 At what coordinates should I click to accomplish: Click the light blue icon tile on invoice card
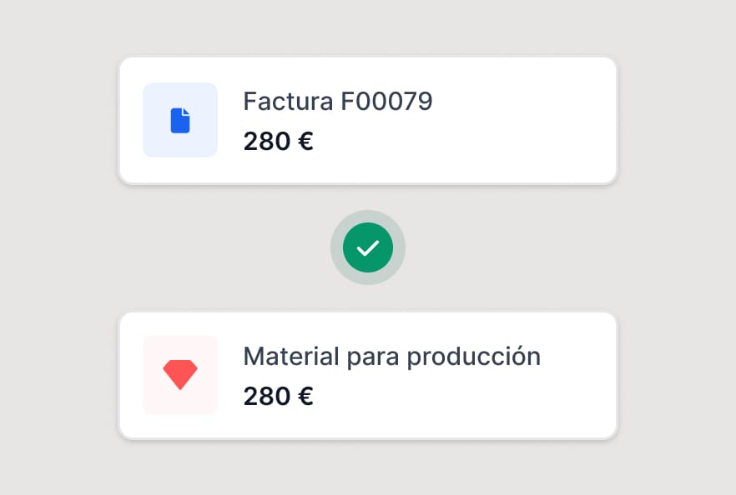click(180, 120)
